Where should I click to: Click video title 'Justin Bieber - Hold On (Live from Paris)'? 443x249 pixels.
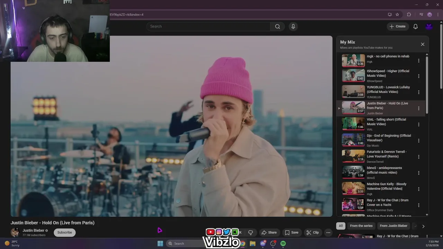(53, 223)
